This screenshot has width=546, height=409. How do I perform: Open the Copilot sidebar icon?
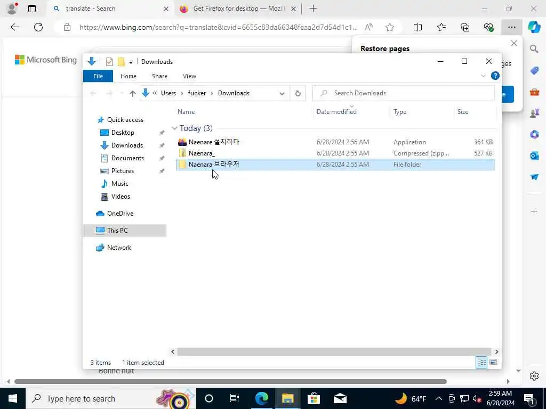[534, 27]
